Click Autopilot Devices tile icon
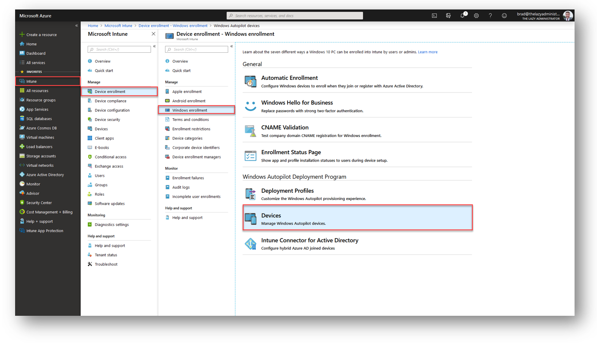Viewport: 597px width, 343px height. tap(250, 219)
